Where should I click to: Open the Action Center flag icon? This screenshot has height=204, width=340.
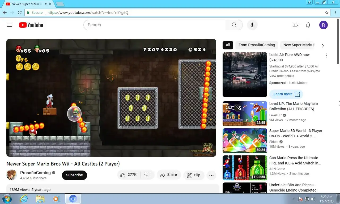pyautogui.click(x=300, y=199)
